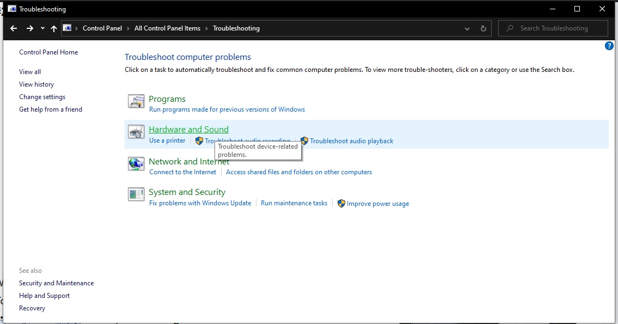This screenshot has height=324, width=618.
Task: Go back using the back arrow
Action: tap(14, 28)
